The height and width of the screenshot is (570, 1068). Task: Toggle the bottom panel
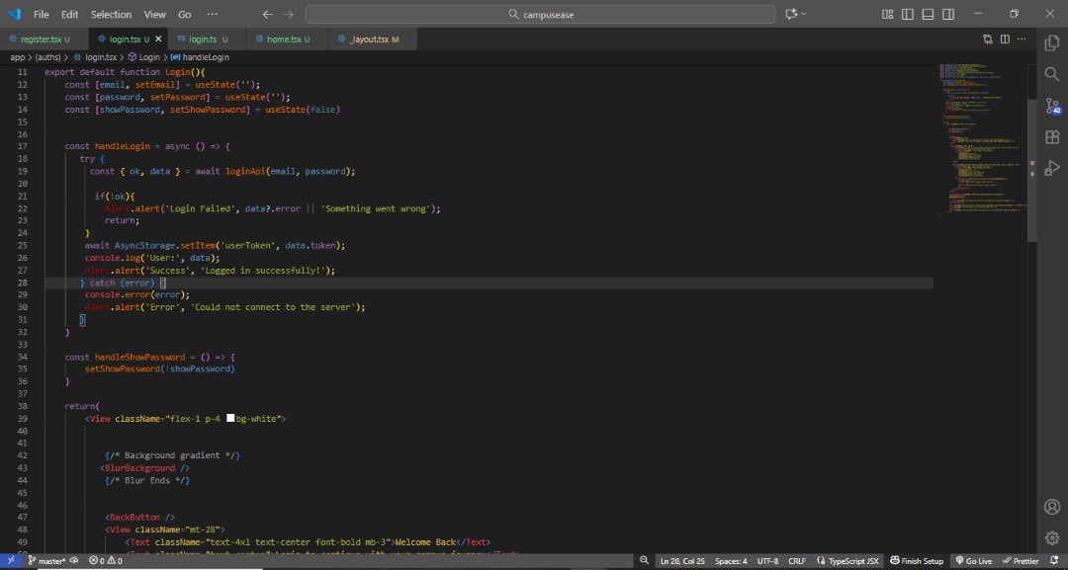(928, 14)
